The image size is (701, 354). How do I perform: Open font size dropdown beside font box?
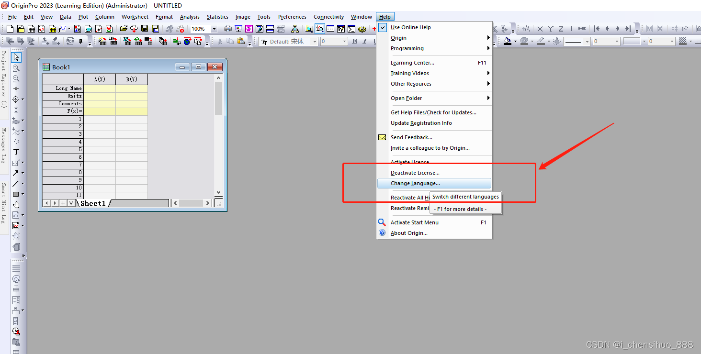point(344,42)
